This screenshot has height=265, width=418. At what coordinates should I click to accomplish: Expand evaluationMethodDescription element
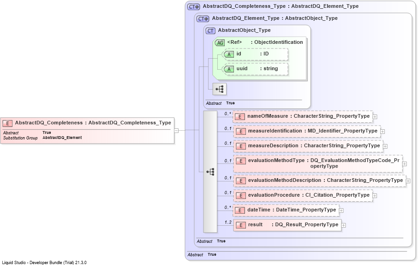[x=408, y=181]
